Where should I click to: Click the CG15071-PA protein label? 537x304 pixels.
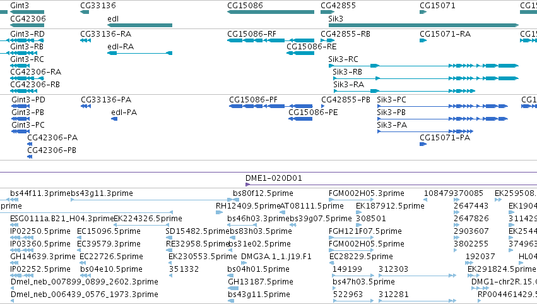tap(445, 138)
